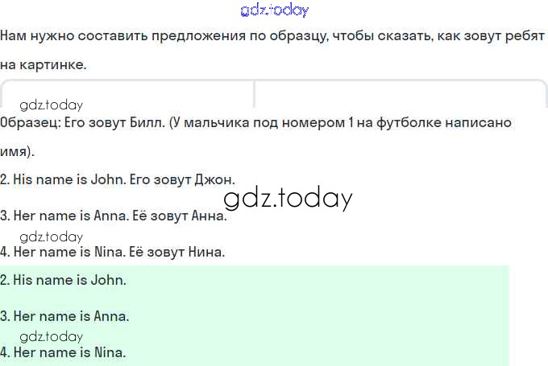Click the text 'на картинке.'
The width and height of the screenshot is (548, 366).
tap(43, 64)
